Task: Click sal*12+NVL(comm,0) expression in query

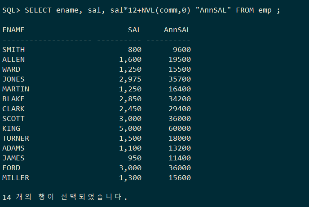Action: point(150,10)
